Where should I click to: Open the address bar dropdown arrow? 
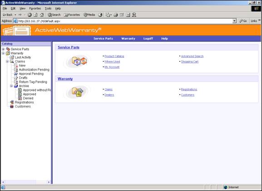point(234,21)
